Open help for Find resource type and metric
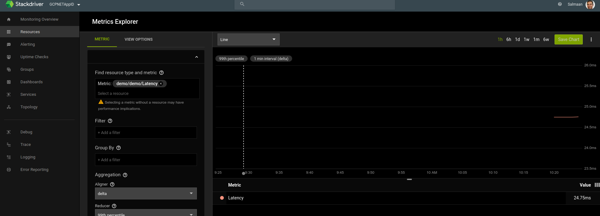This screenshot has height=216, width=600. coord(161,73)
